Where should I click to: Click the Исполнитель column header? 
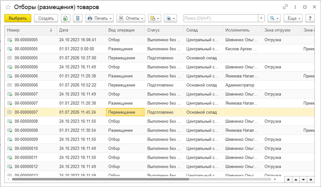pyautogui.click(x=242, y=30)
